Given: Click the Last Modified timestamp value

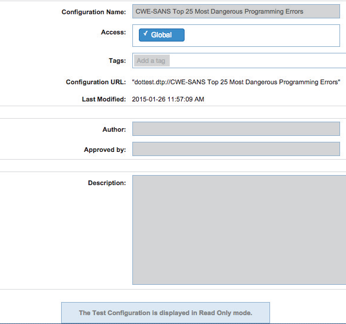Looking at the screenshot, I should (x=168, y=99).
